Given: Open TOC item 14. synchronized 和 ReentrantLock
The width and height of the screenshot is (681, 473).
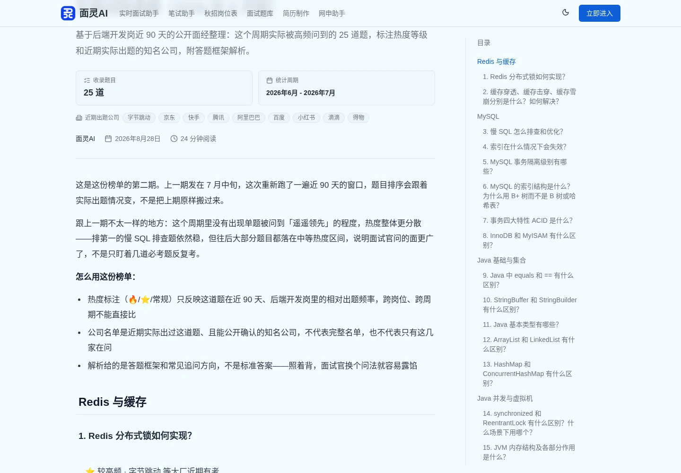Looking at the screenshot, I should point(529,423).
